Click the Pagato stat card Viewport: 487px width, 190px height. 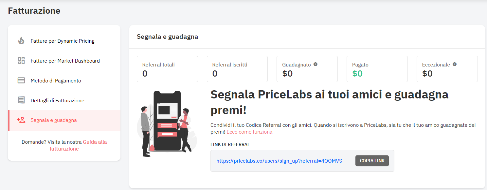click(x=377, y=69)
